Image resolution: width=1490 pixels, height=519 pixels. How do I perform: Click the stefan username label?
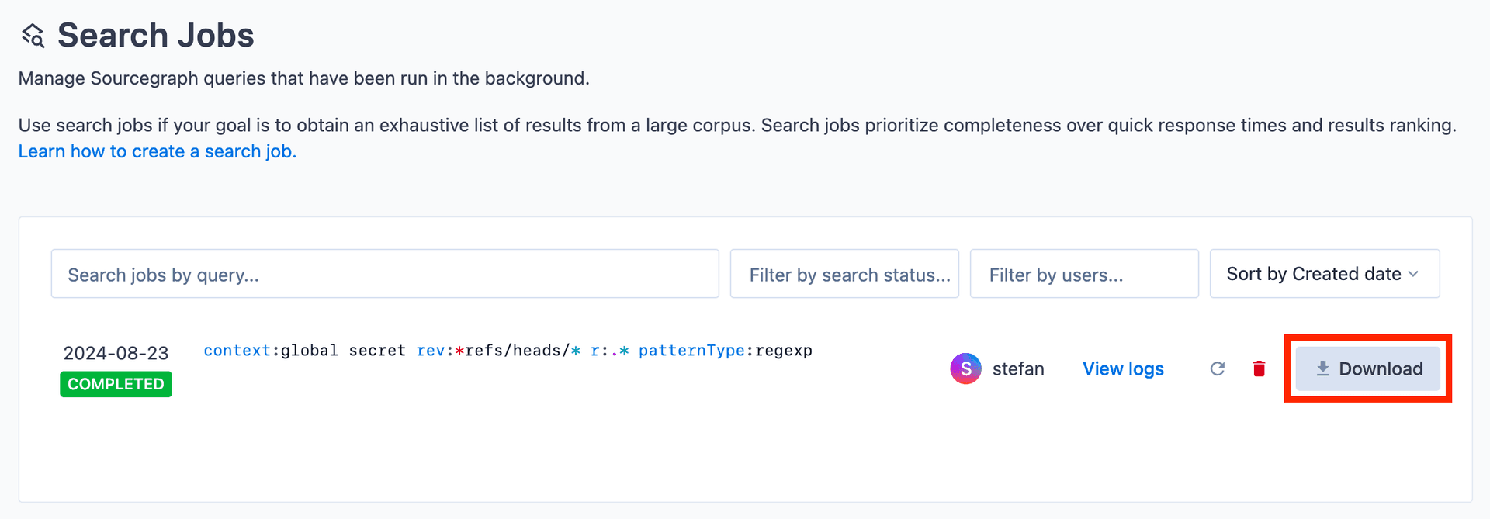1018,369
